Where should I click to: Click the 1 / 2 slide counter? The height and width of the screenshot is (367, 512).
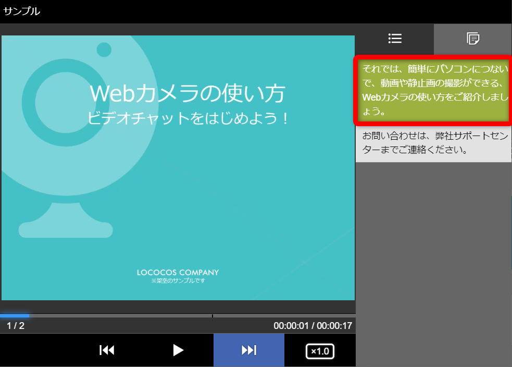(x=16, y=326)
